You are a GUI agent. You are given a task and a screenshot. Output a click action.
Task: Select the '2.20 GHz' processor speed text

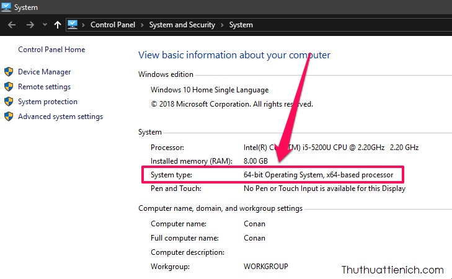click(404, 148)
